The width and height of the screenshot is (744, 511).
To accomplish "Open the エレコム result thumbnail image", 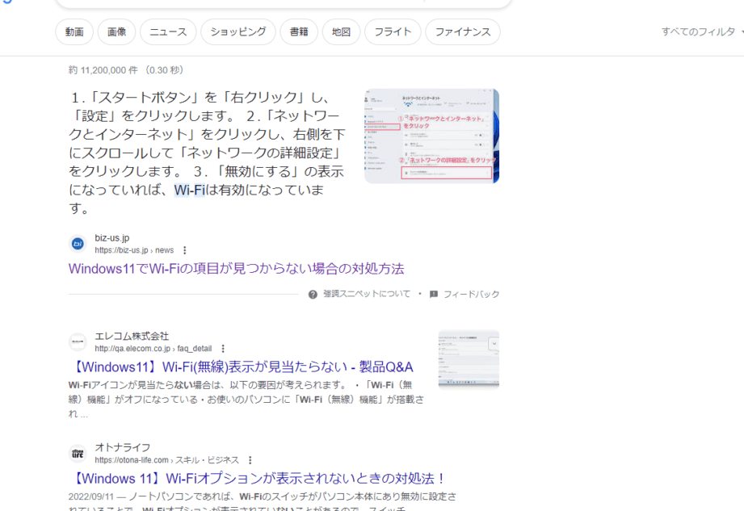I will click(469, 360).
